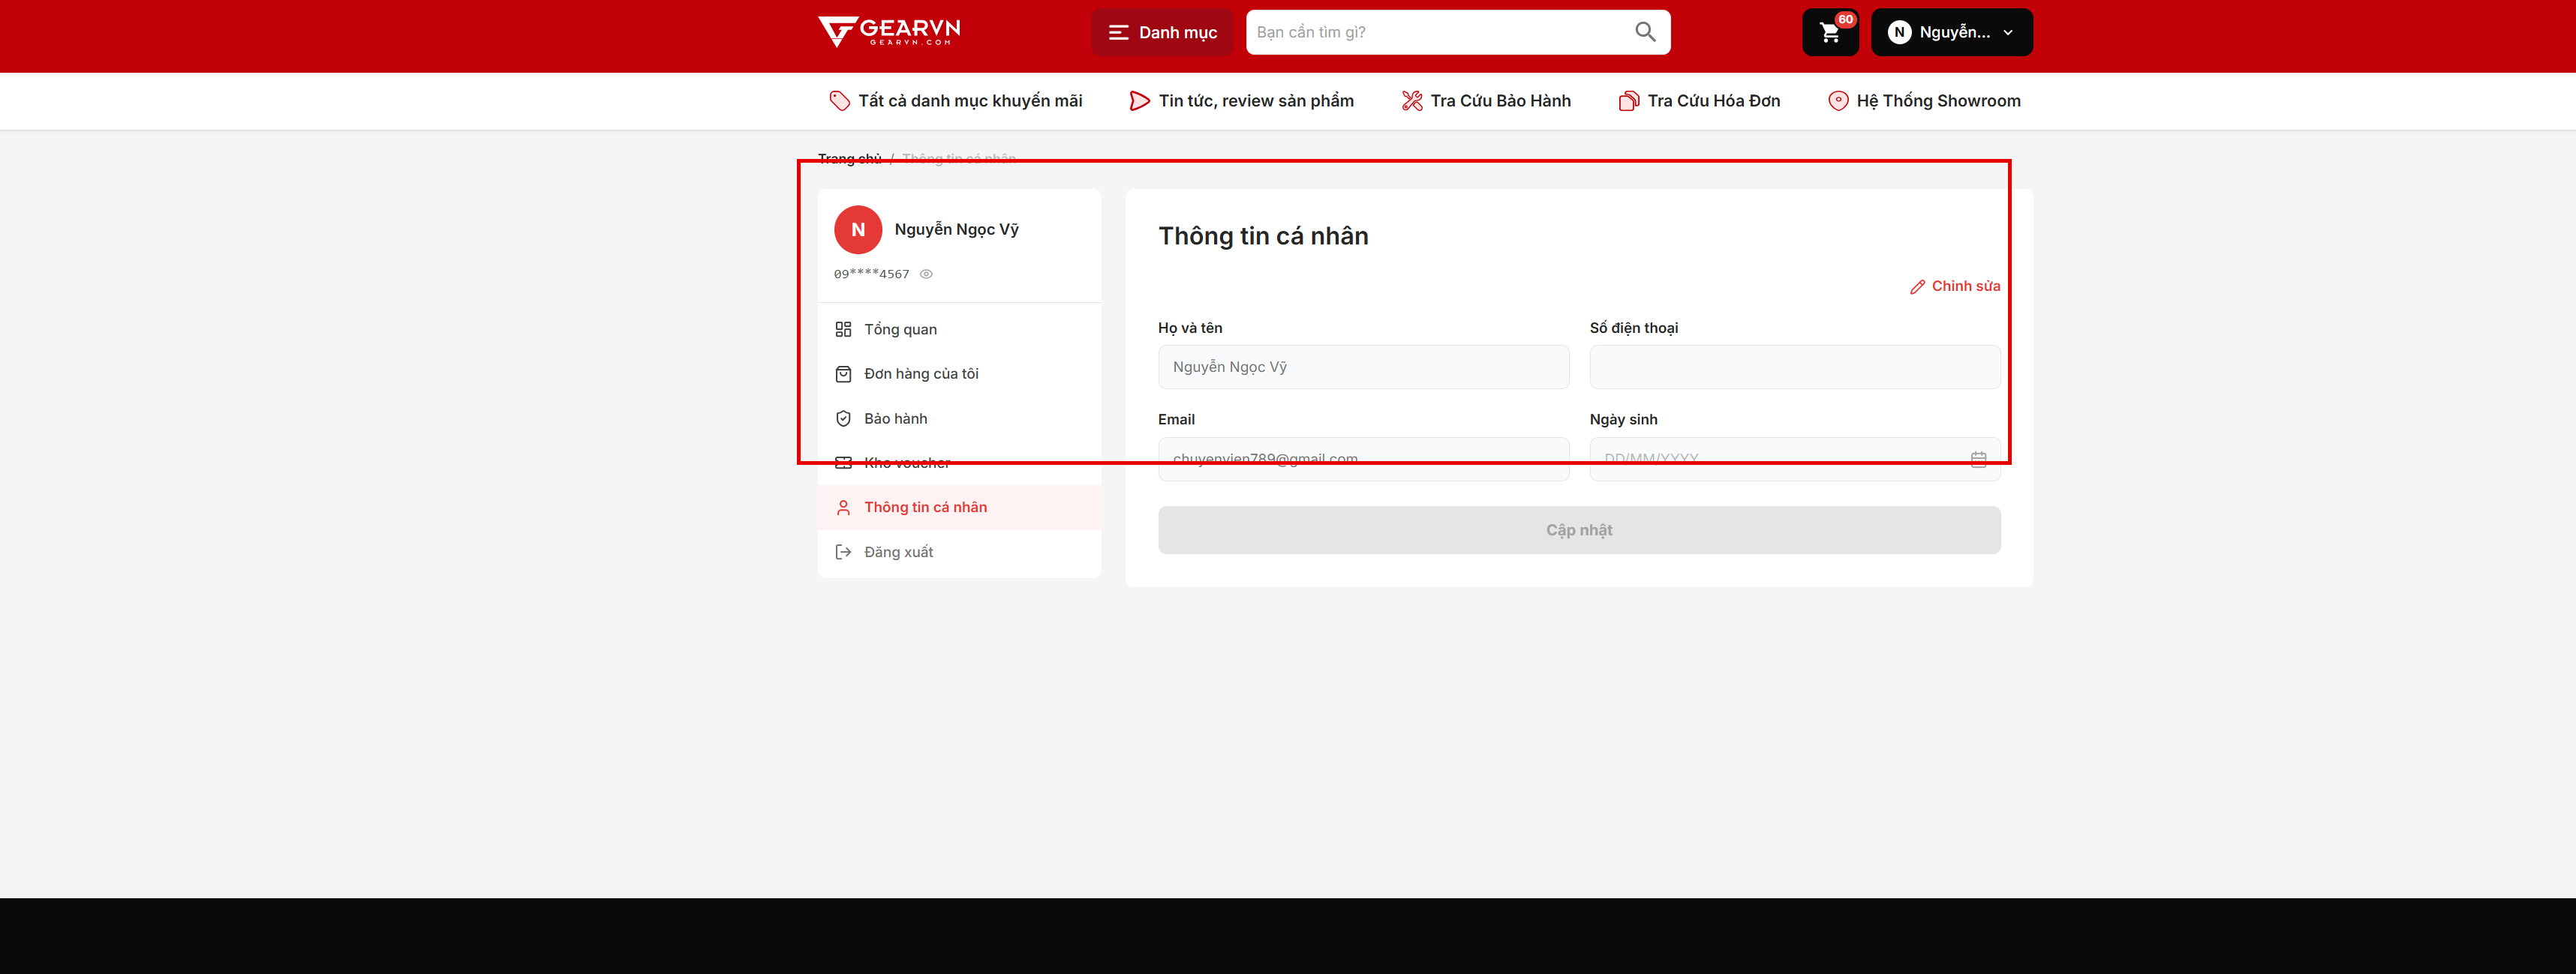Open the Danh mục category menu
The height and width of the screenshot is (974, 2576).
(x=1162, y=32)
